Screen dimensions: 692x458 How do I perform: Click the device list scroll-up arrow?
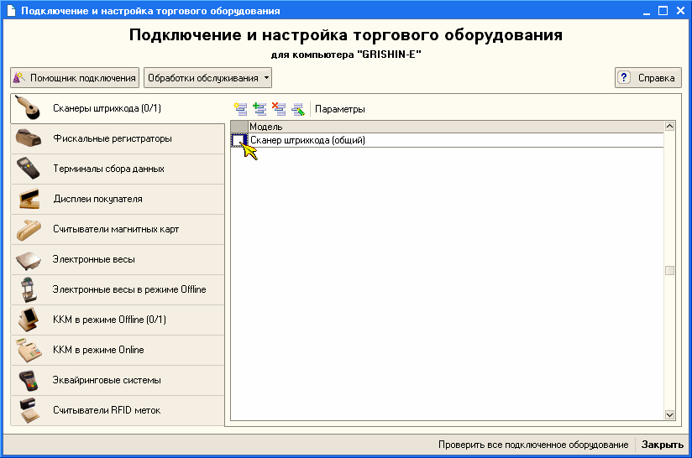click(x=669, y=127)
